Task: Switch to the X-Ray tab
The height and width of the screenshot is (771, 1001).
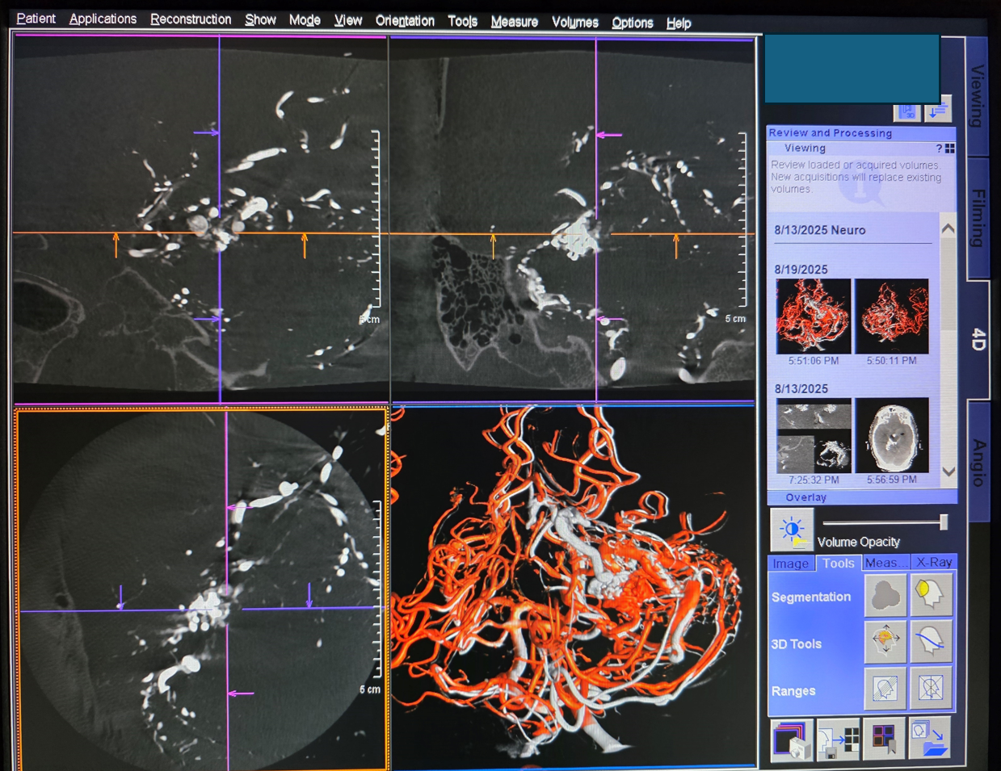Action: 934,563
